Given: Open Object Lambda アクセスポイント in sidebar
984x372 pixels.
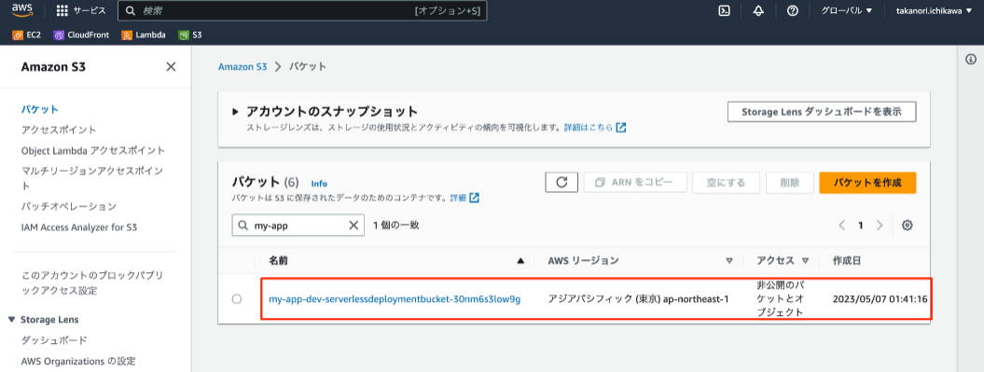Looking at the screenshot, I should (x=93, y=150).
